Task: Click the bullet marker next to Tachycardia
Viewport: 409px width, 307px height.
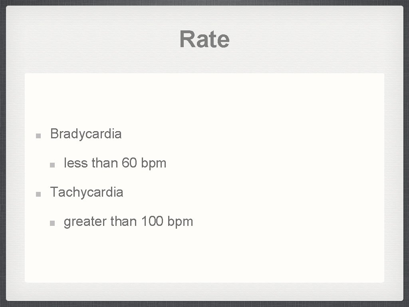Action: point(38,194)
